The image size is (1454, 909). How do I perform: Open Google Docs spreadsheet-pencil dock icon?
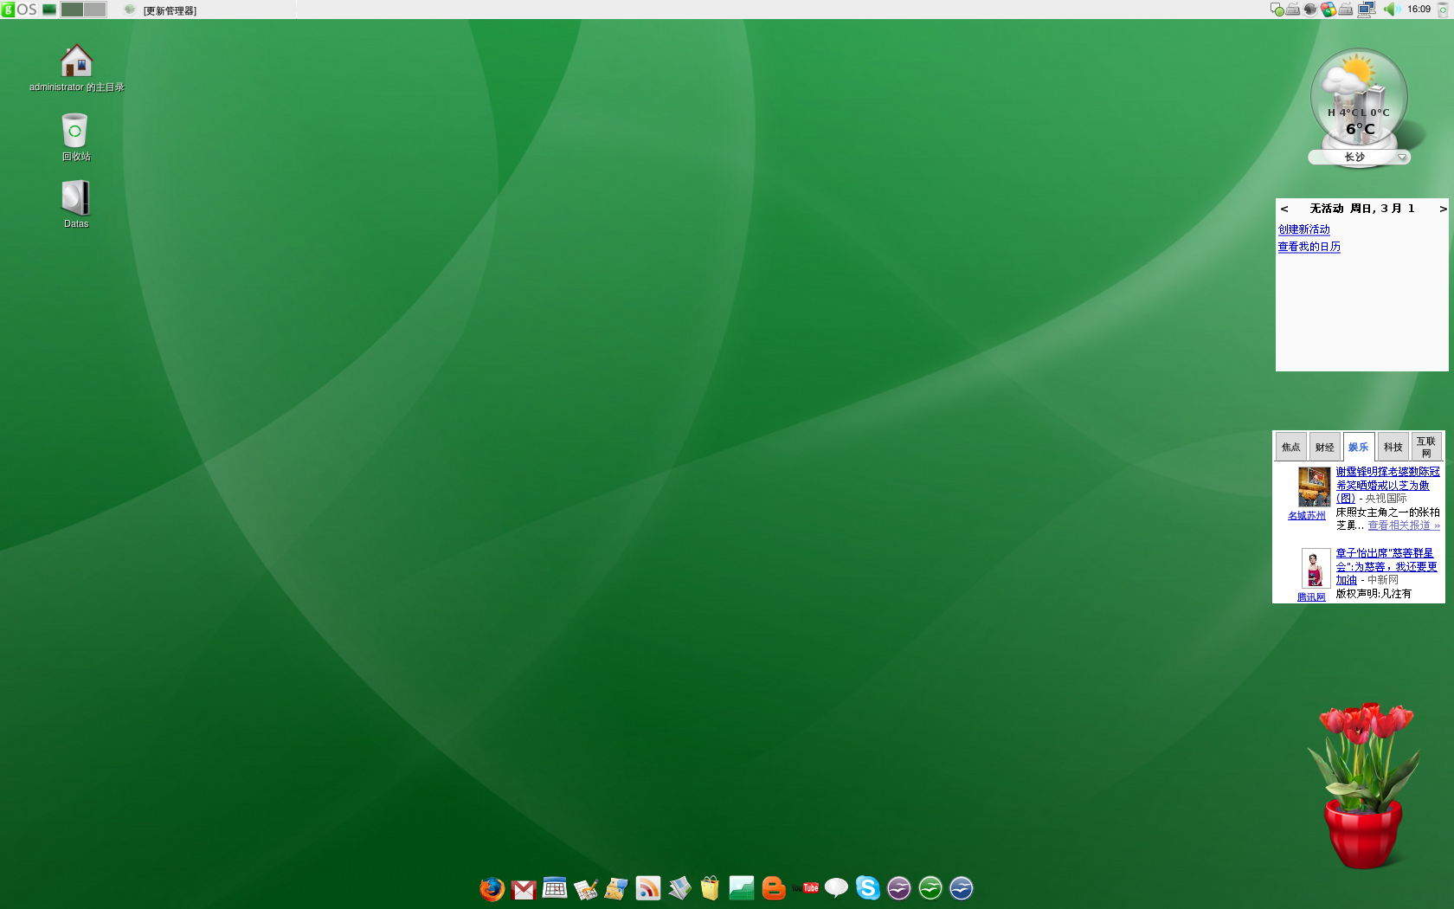(x=586, y=888)
